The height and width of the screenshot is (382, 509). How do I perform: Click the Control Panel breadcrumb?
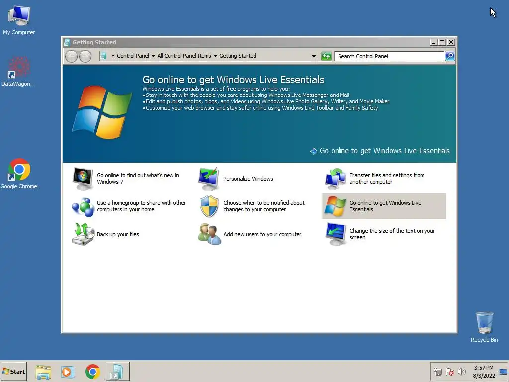[133, 56]
